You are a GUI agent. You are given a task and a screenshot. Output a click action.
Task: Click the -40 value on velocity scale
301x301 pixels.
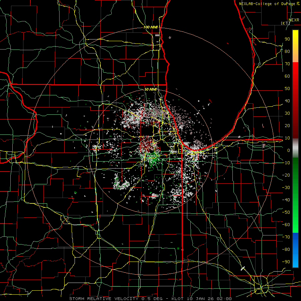click(x=286, y=200)
